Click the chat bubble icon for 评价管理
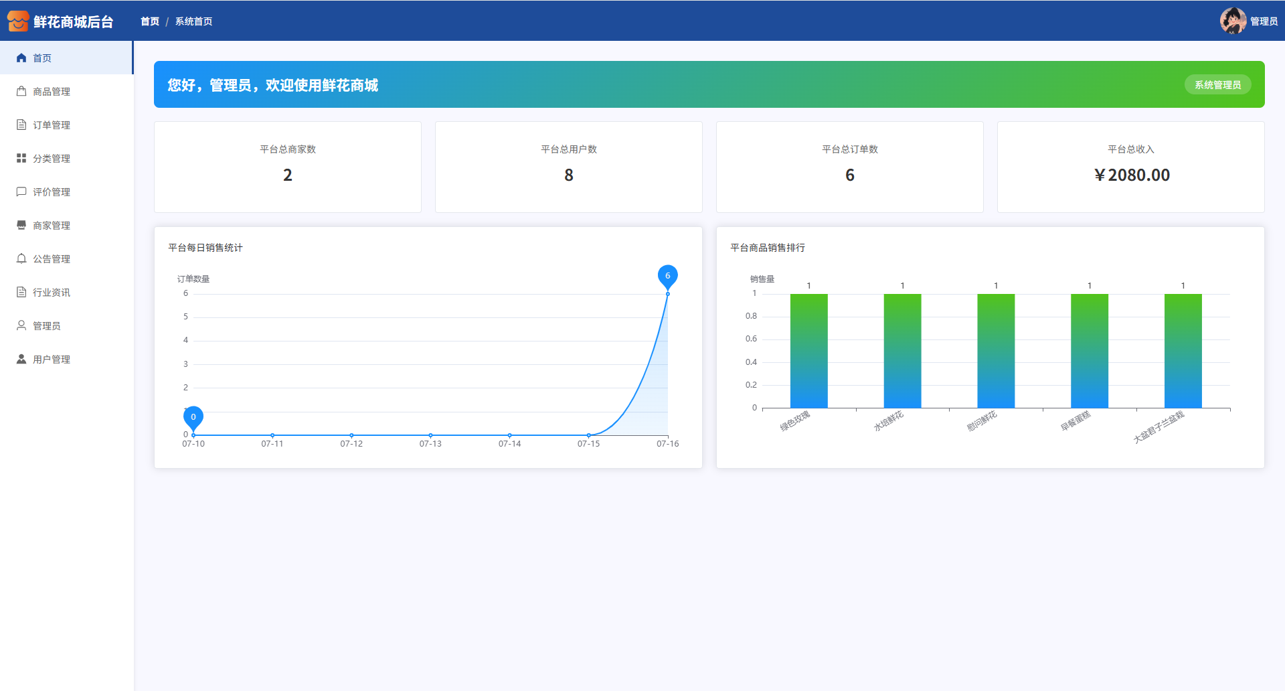 pos(21,192)
